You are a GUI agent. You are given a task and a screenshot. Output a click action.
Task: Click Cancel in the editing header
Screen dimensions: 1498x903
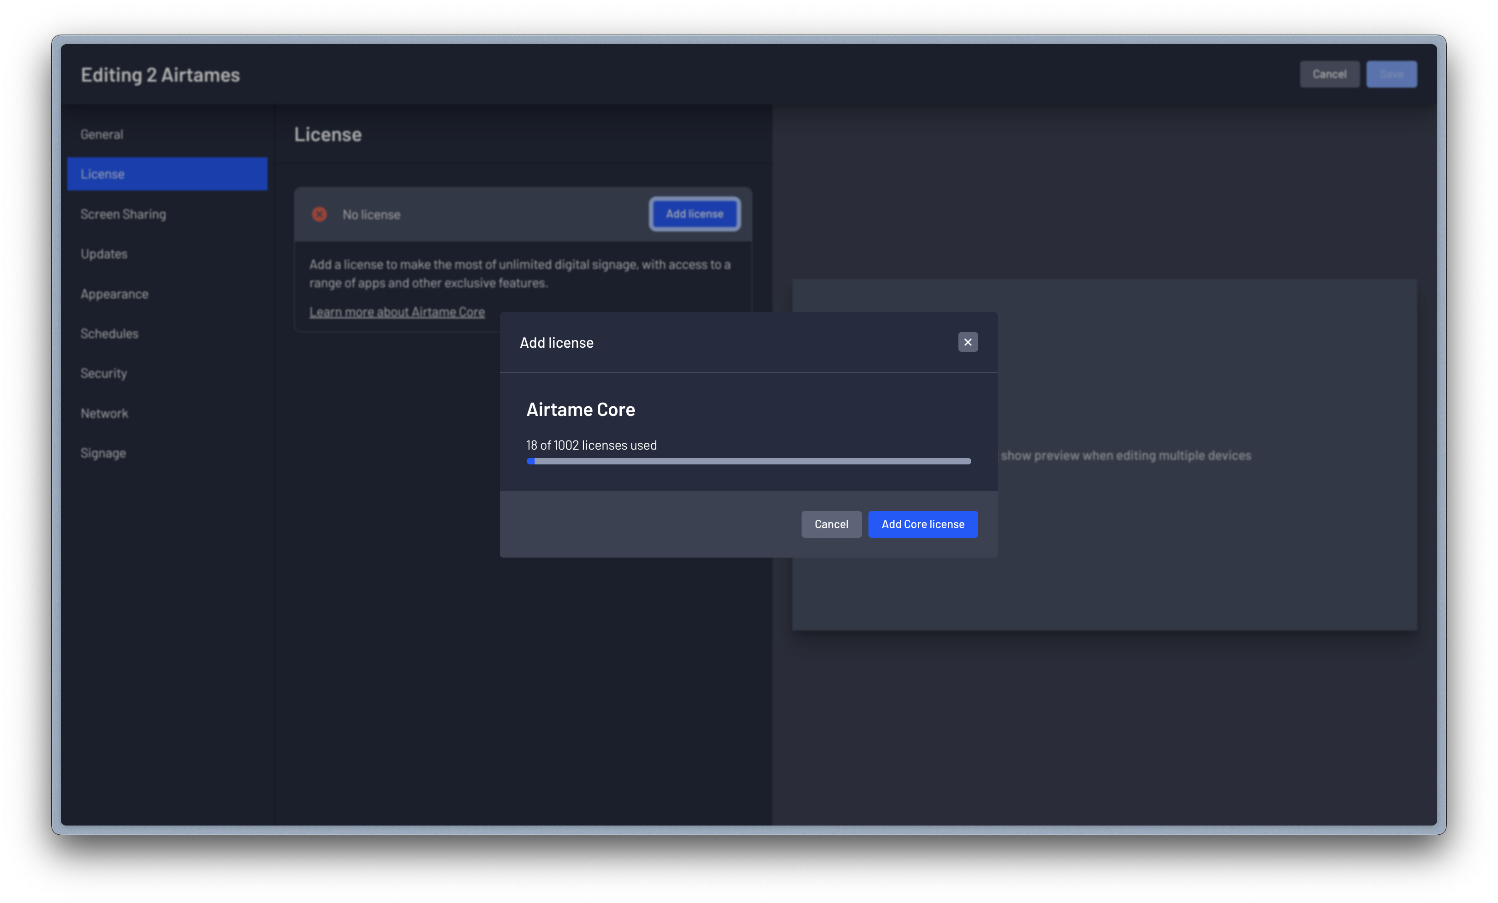[x=1330, y=74]
